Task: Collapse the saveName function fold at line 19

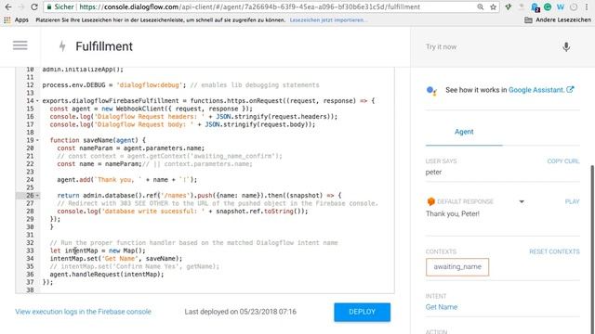Action: 37,140
